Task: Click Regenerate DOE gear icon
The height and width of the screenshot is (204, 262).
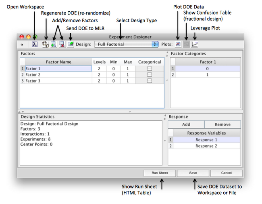Action: point(46,44)
